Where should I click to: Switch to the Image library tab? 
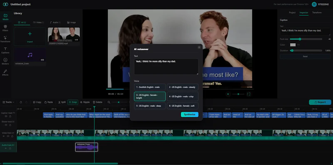[x=71, y=22]
